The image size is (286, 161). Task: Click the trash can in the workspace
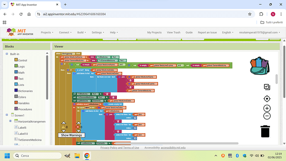pos(265,131)
